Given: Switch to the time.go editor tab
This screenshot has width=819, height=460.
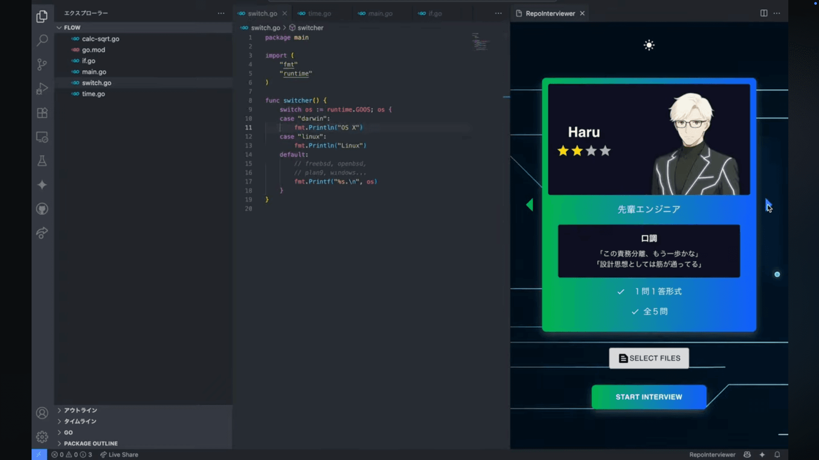Looking at the screenshot, I should click(319, 14).
